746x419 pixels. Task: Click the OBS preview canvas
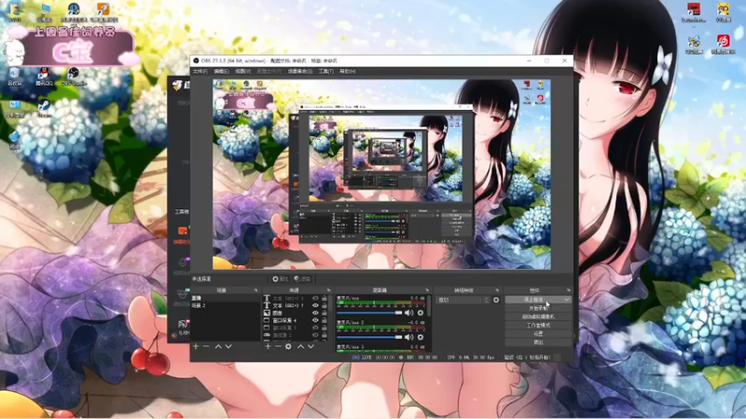tap(381, 174)
